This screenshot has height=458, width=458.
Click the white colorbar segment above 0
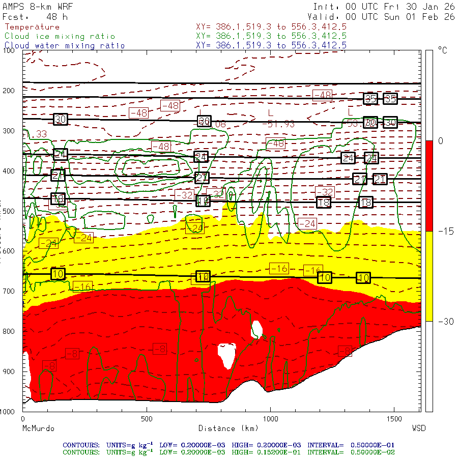(x=429, y=96)
